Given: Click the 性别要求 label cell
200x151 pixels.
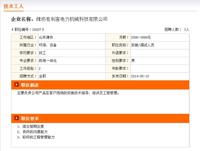Looking at the screenshot, I should pos(118,61).
